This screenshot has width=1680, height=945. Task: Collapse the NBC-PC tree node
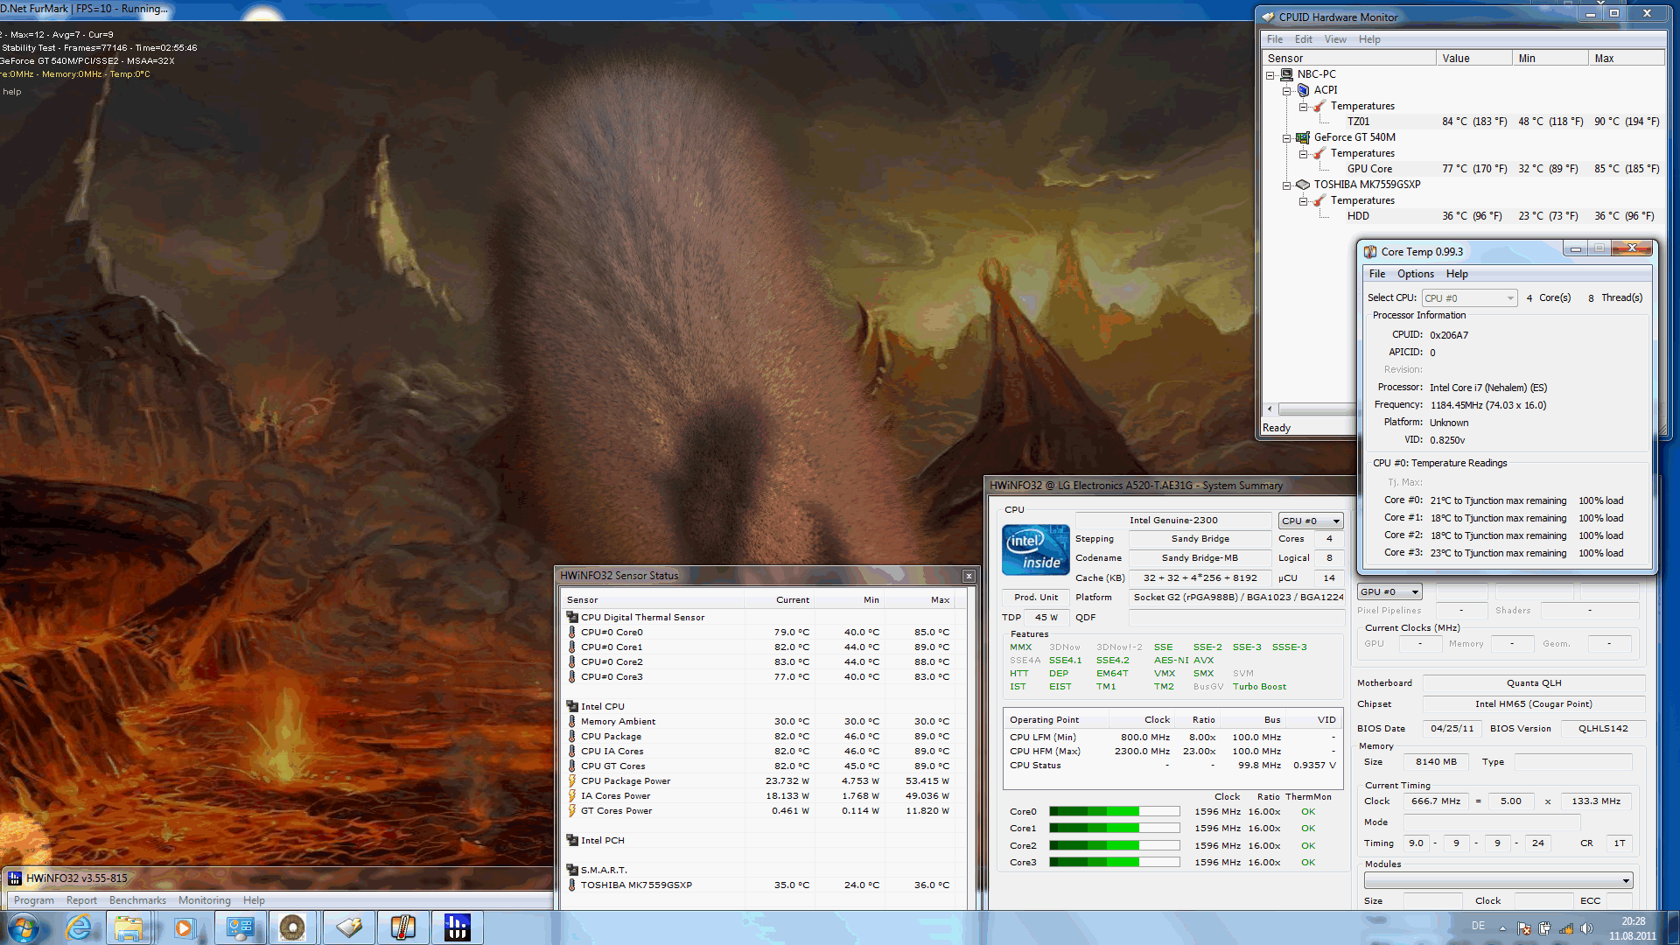(x=1270, y=75)
